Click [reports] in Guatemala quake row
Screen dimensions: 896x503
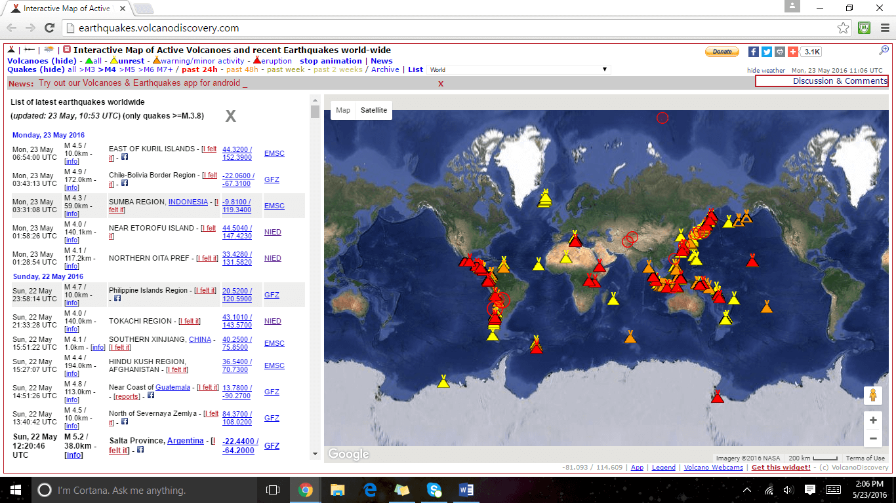click(x=127, y=397)
